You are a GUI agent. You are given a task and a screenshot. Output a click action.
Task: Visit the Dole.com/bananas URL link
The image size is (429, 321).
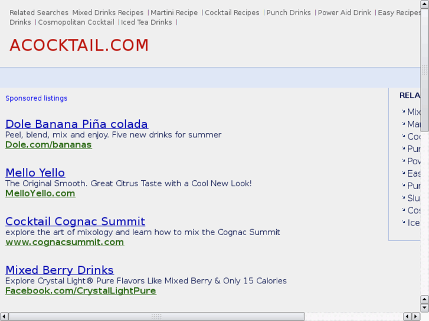click(49, 144)
